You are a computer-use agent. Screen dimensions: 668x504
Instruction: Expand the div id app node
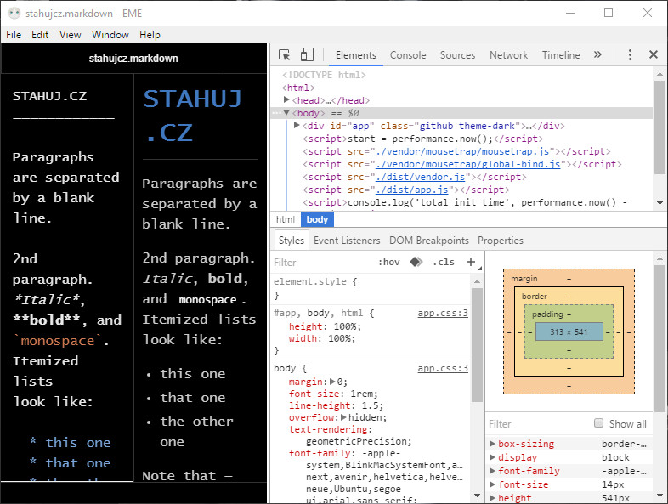click(297, 125)
